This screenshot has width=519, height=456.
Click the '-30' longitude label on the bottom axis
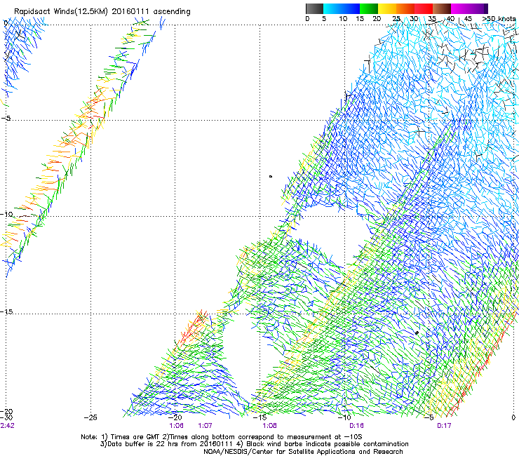click(6, 417)
